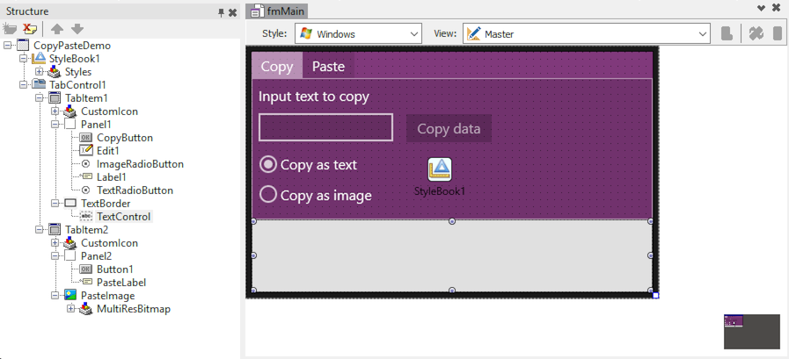Expand the Styles node
The image size is (789, 359).
pyautogui.click(x=39, y=72)
